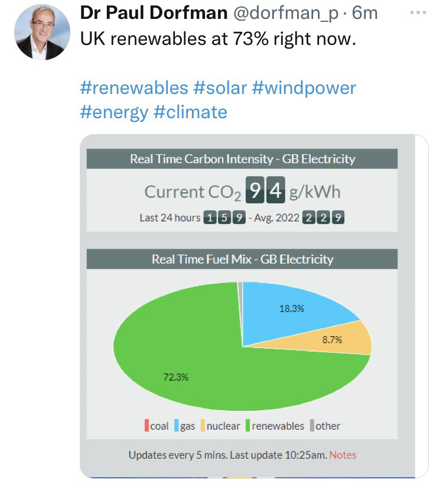
Task: Click the 6m tweet timestamp
Action: click(x=364, y=13)
